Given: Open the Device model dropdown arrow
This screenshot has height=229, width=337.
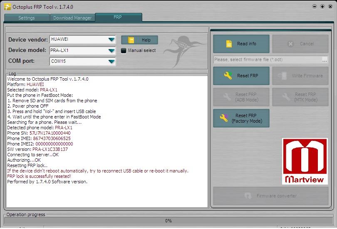Looking at the screenshot, I should (x=111, y=51).
